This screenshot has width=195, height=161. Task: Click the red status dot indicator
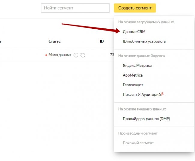tap(46, 55)
